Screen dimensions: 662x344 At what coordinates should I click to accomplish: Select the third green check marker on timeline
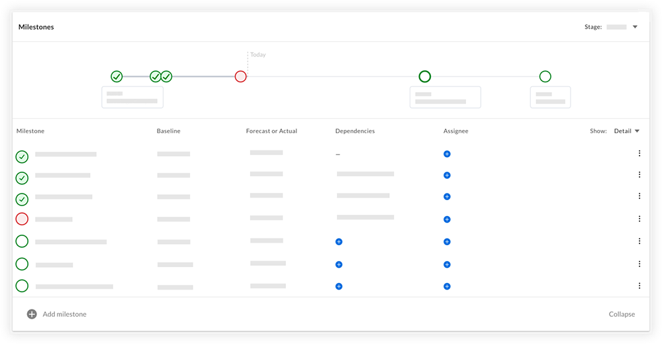167,76
